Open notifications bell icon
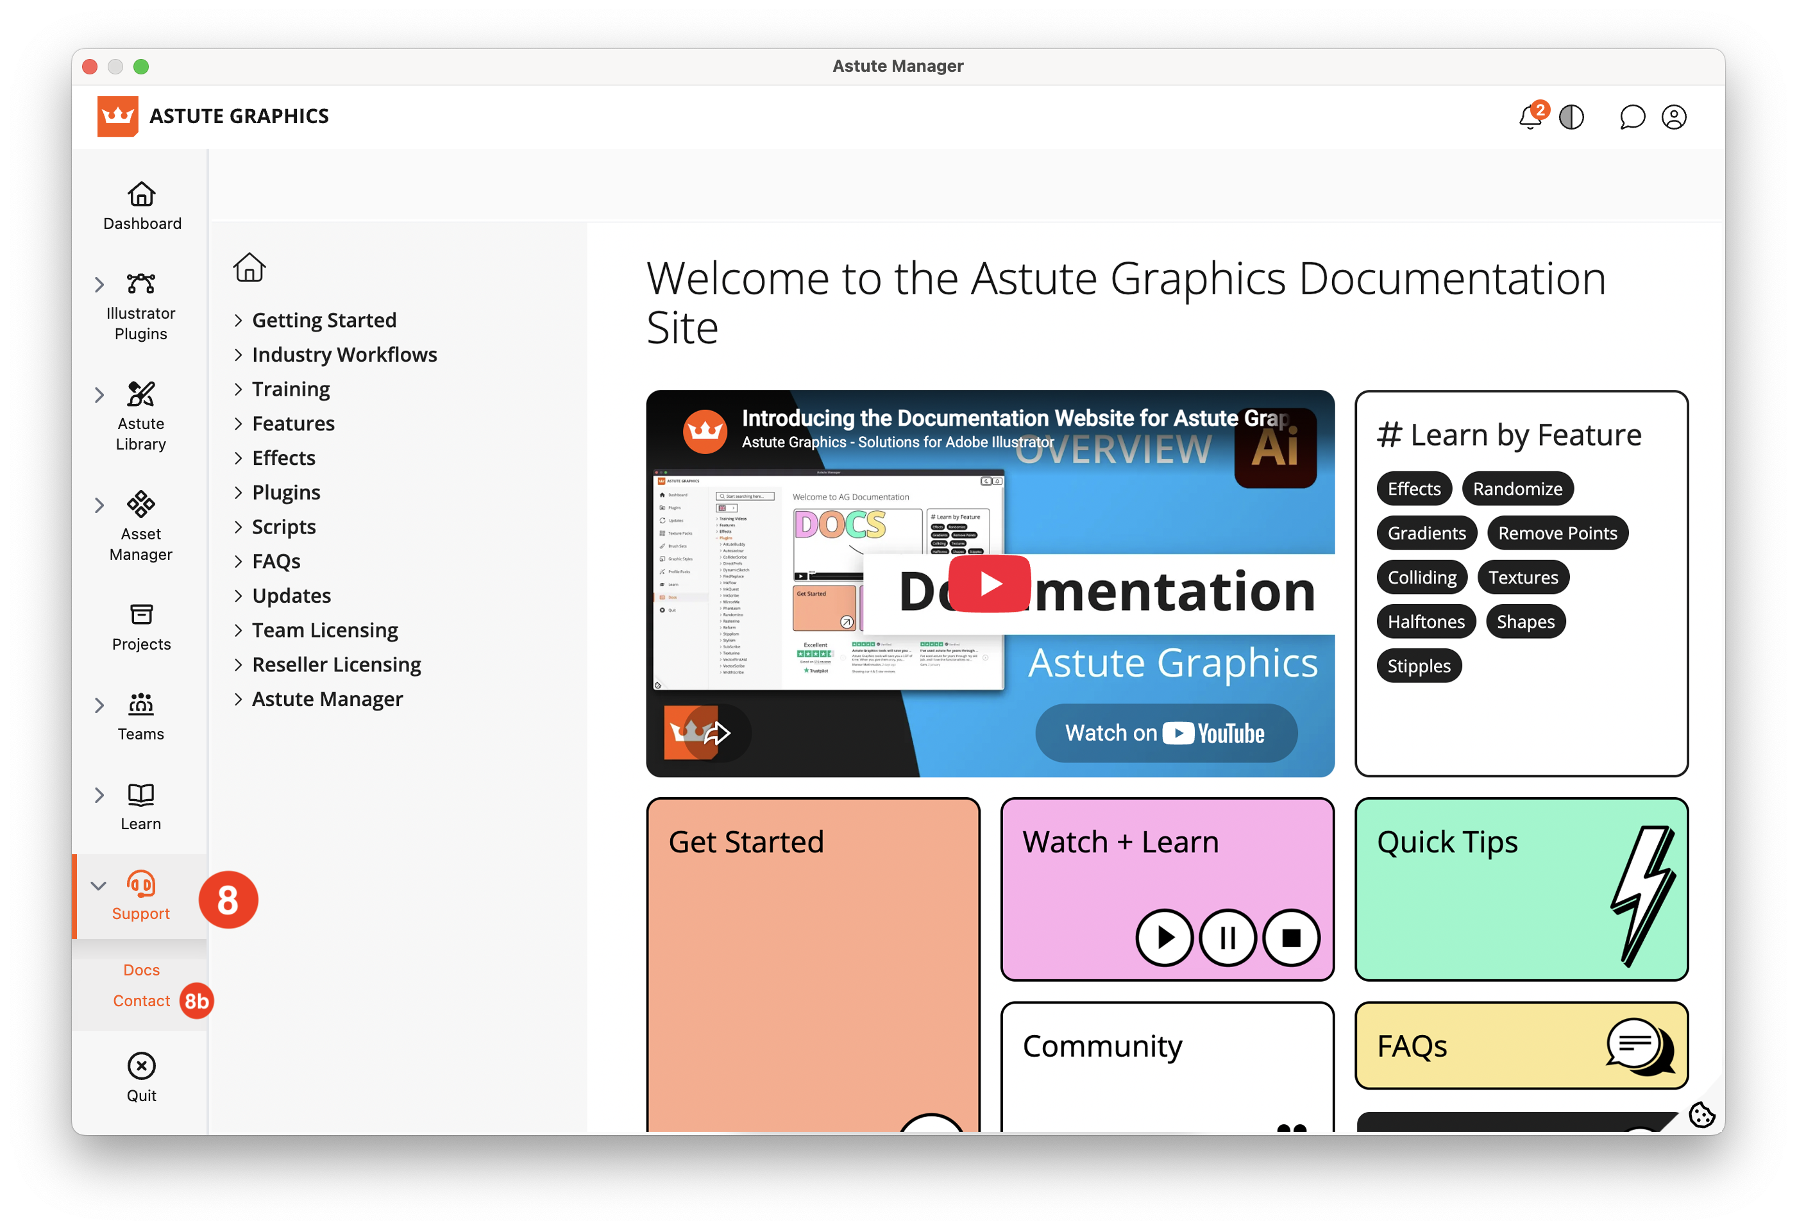Screen dimensions: 1797x1230 [x=1530, y=117]
